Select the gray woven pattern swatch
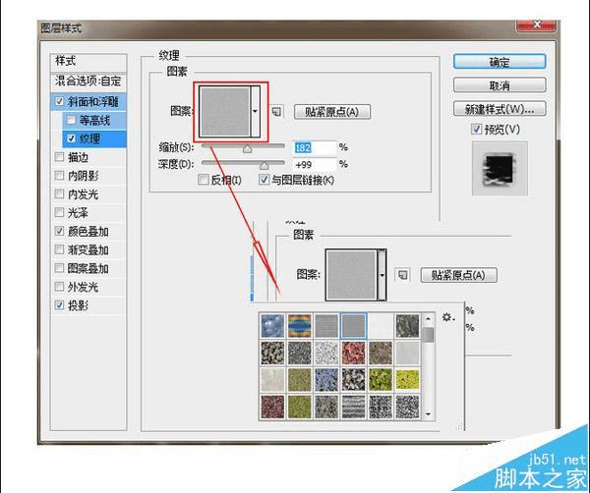 coord(326,325)
